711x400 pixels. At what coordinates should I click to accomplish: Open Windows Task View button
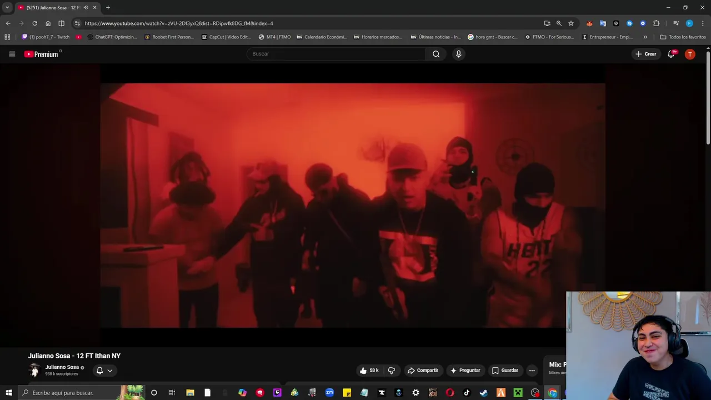pyautogui.click(x=172, y=393)
